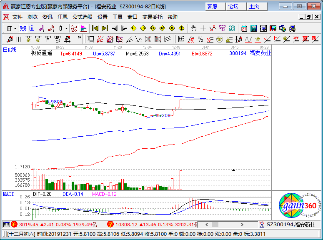The width and height of the screenshot is (323, 240).
Task: Open the 交易委托 menu
Action: (x=153, y=17)
